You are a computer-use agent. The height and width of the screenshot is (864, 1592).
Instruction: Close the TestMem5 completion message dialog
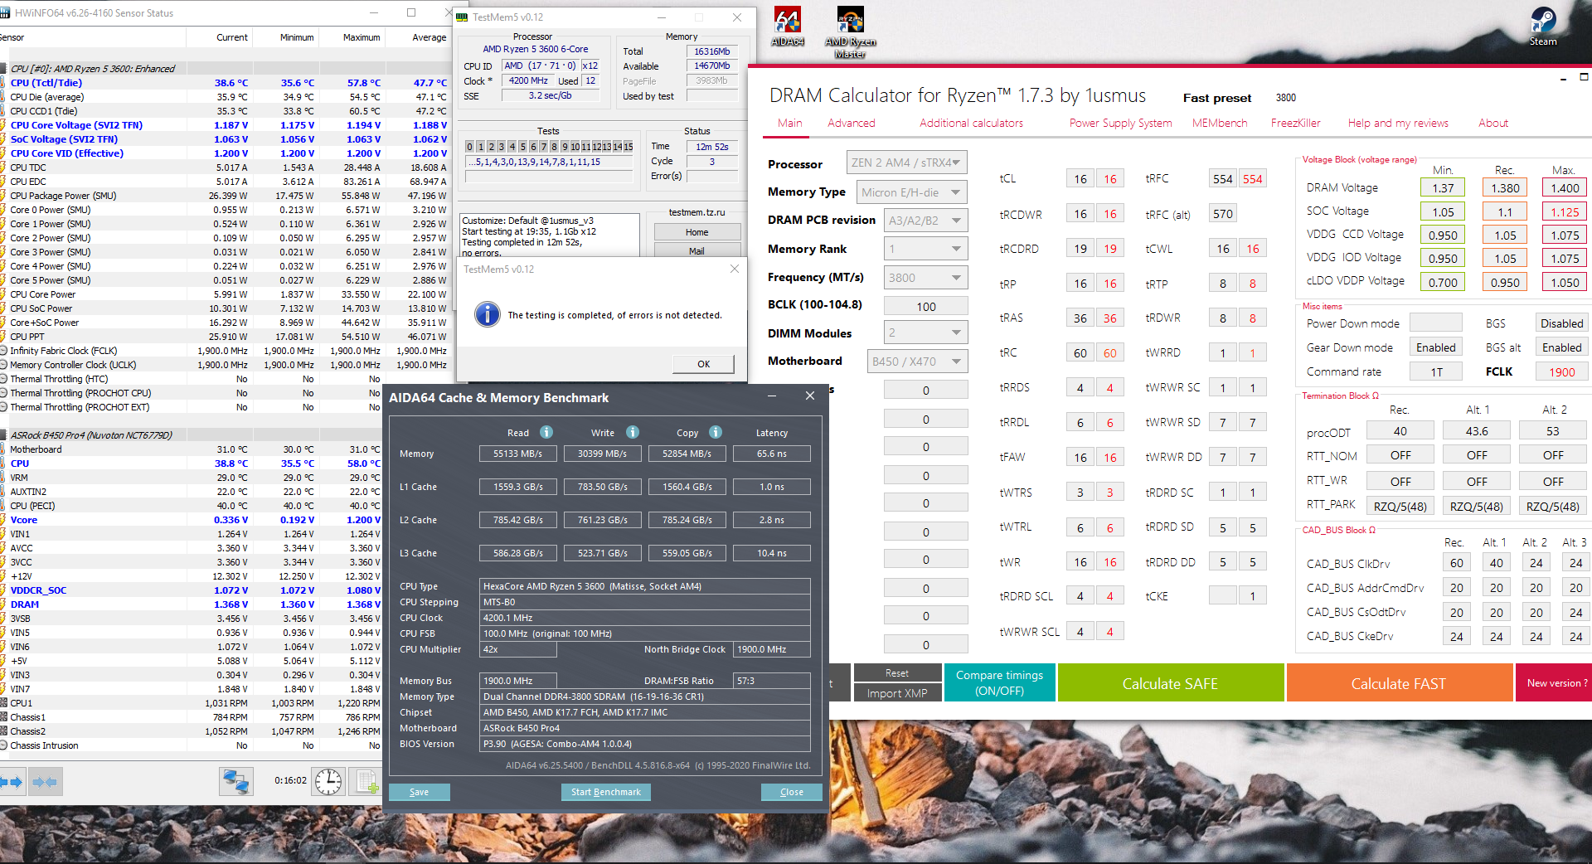(734, 269)
